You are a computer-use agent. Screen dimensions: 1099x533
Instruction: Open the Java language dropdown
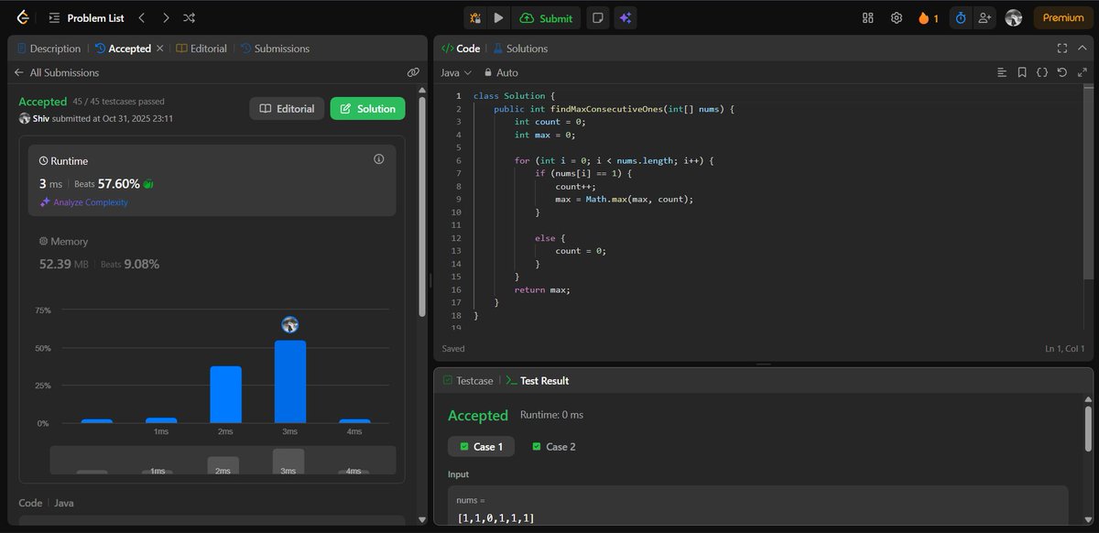(454, 71)
